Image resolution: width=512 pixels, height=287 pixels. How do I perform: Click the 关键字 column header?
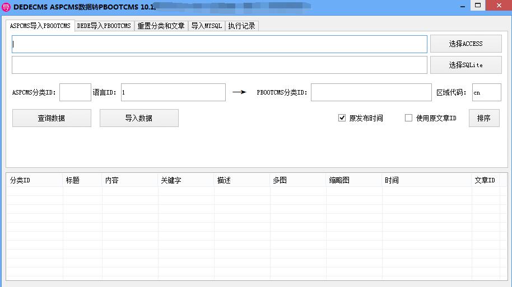186,180
